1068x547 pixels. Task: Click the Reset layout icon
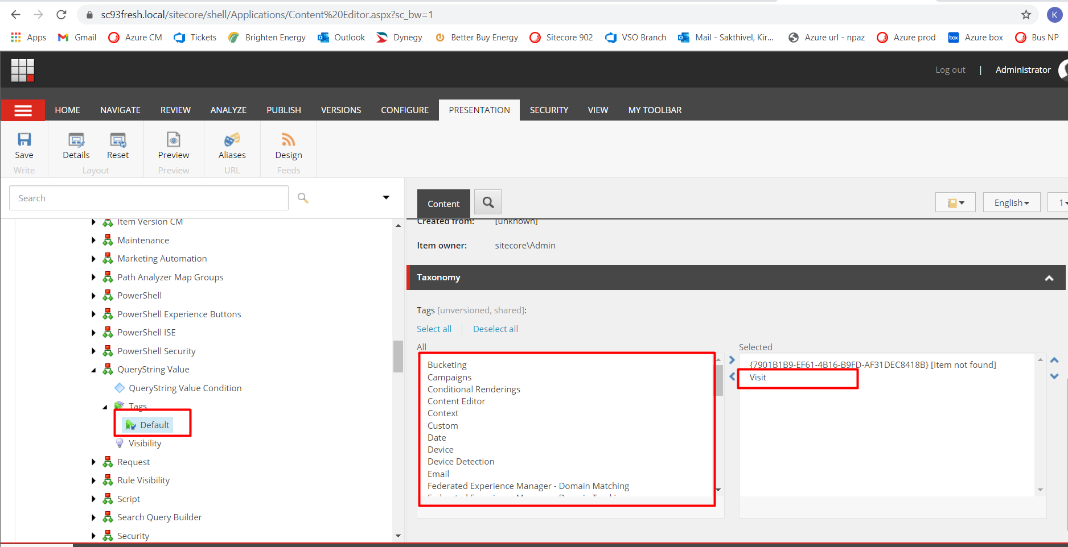pyautogui.click(x=118, y=139)
